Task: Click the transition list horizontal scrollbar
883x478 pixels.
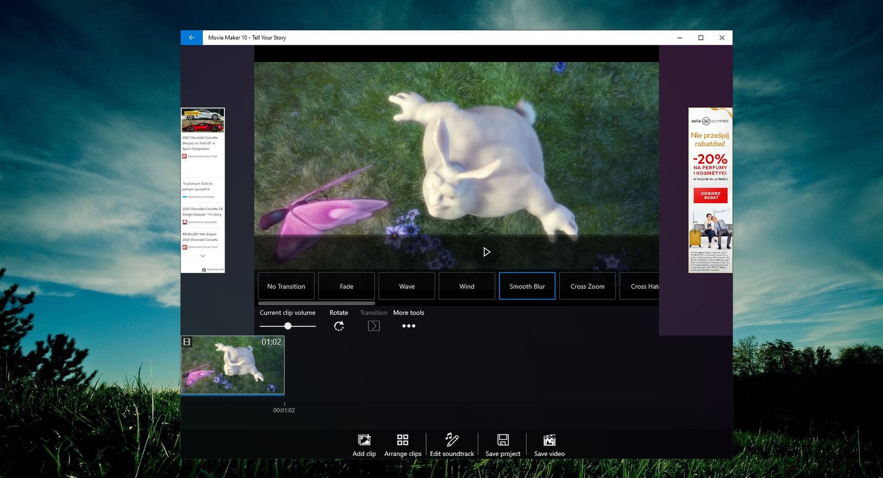Action: [x=316, y=303]
